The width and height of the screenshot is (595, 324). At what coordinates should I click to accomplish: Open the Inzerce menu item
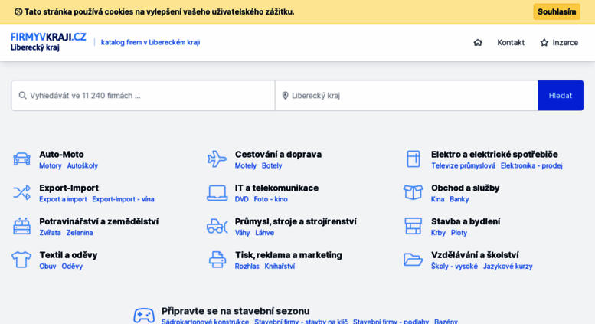click(x=559, y=42)
